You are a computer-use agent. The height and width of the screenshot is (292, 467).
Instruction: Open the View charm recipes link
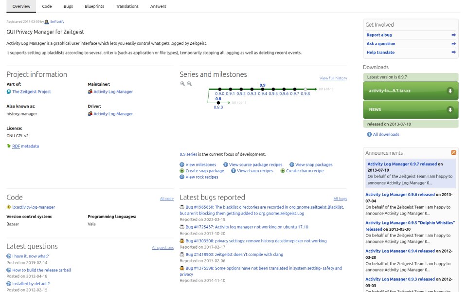pyautogui.click(x=255, y=171)
